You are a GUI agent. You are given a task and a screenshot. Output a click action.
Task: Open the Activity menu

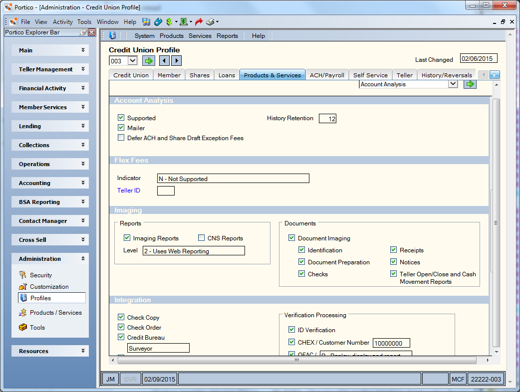[x=63, y=22]
